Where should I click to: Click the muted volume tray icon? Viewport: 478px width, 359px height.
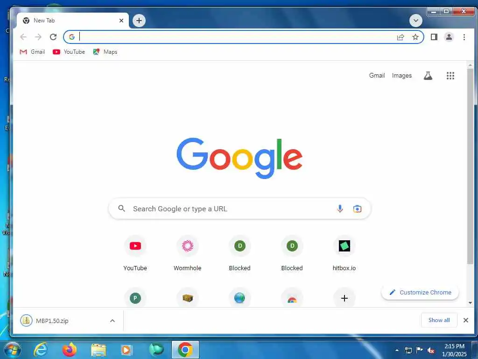[431, 350]
